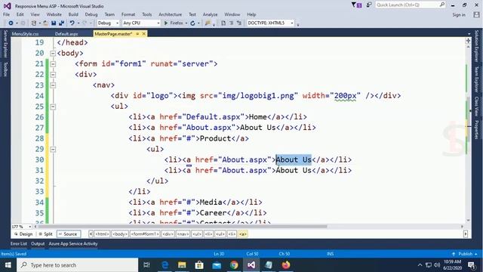
Task: Click the format document icon in toolbar
Action: 223,23
